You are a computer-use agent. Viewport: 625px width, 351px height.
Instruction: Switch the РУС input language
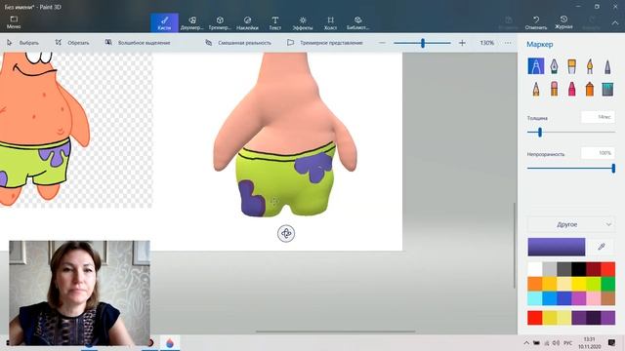click(x=568, y=342)
